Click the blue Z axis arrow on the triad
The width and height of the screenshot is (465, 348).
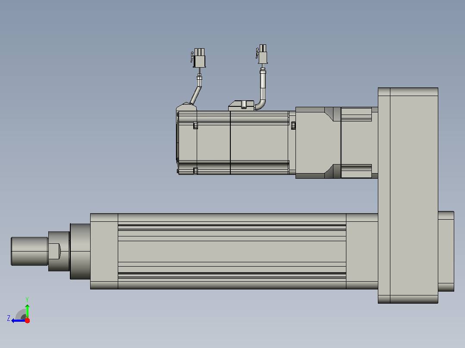click(x=18, y=320)
